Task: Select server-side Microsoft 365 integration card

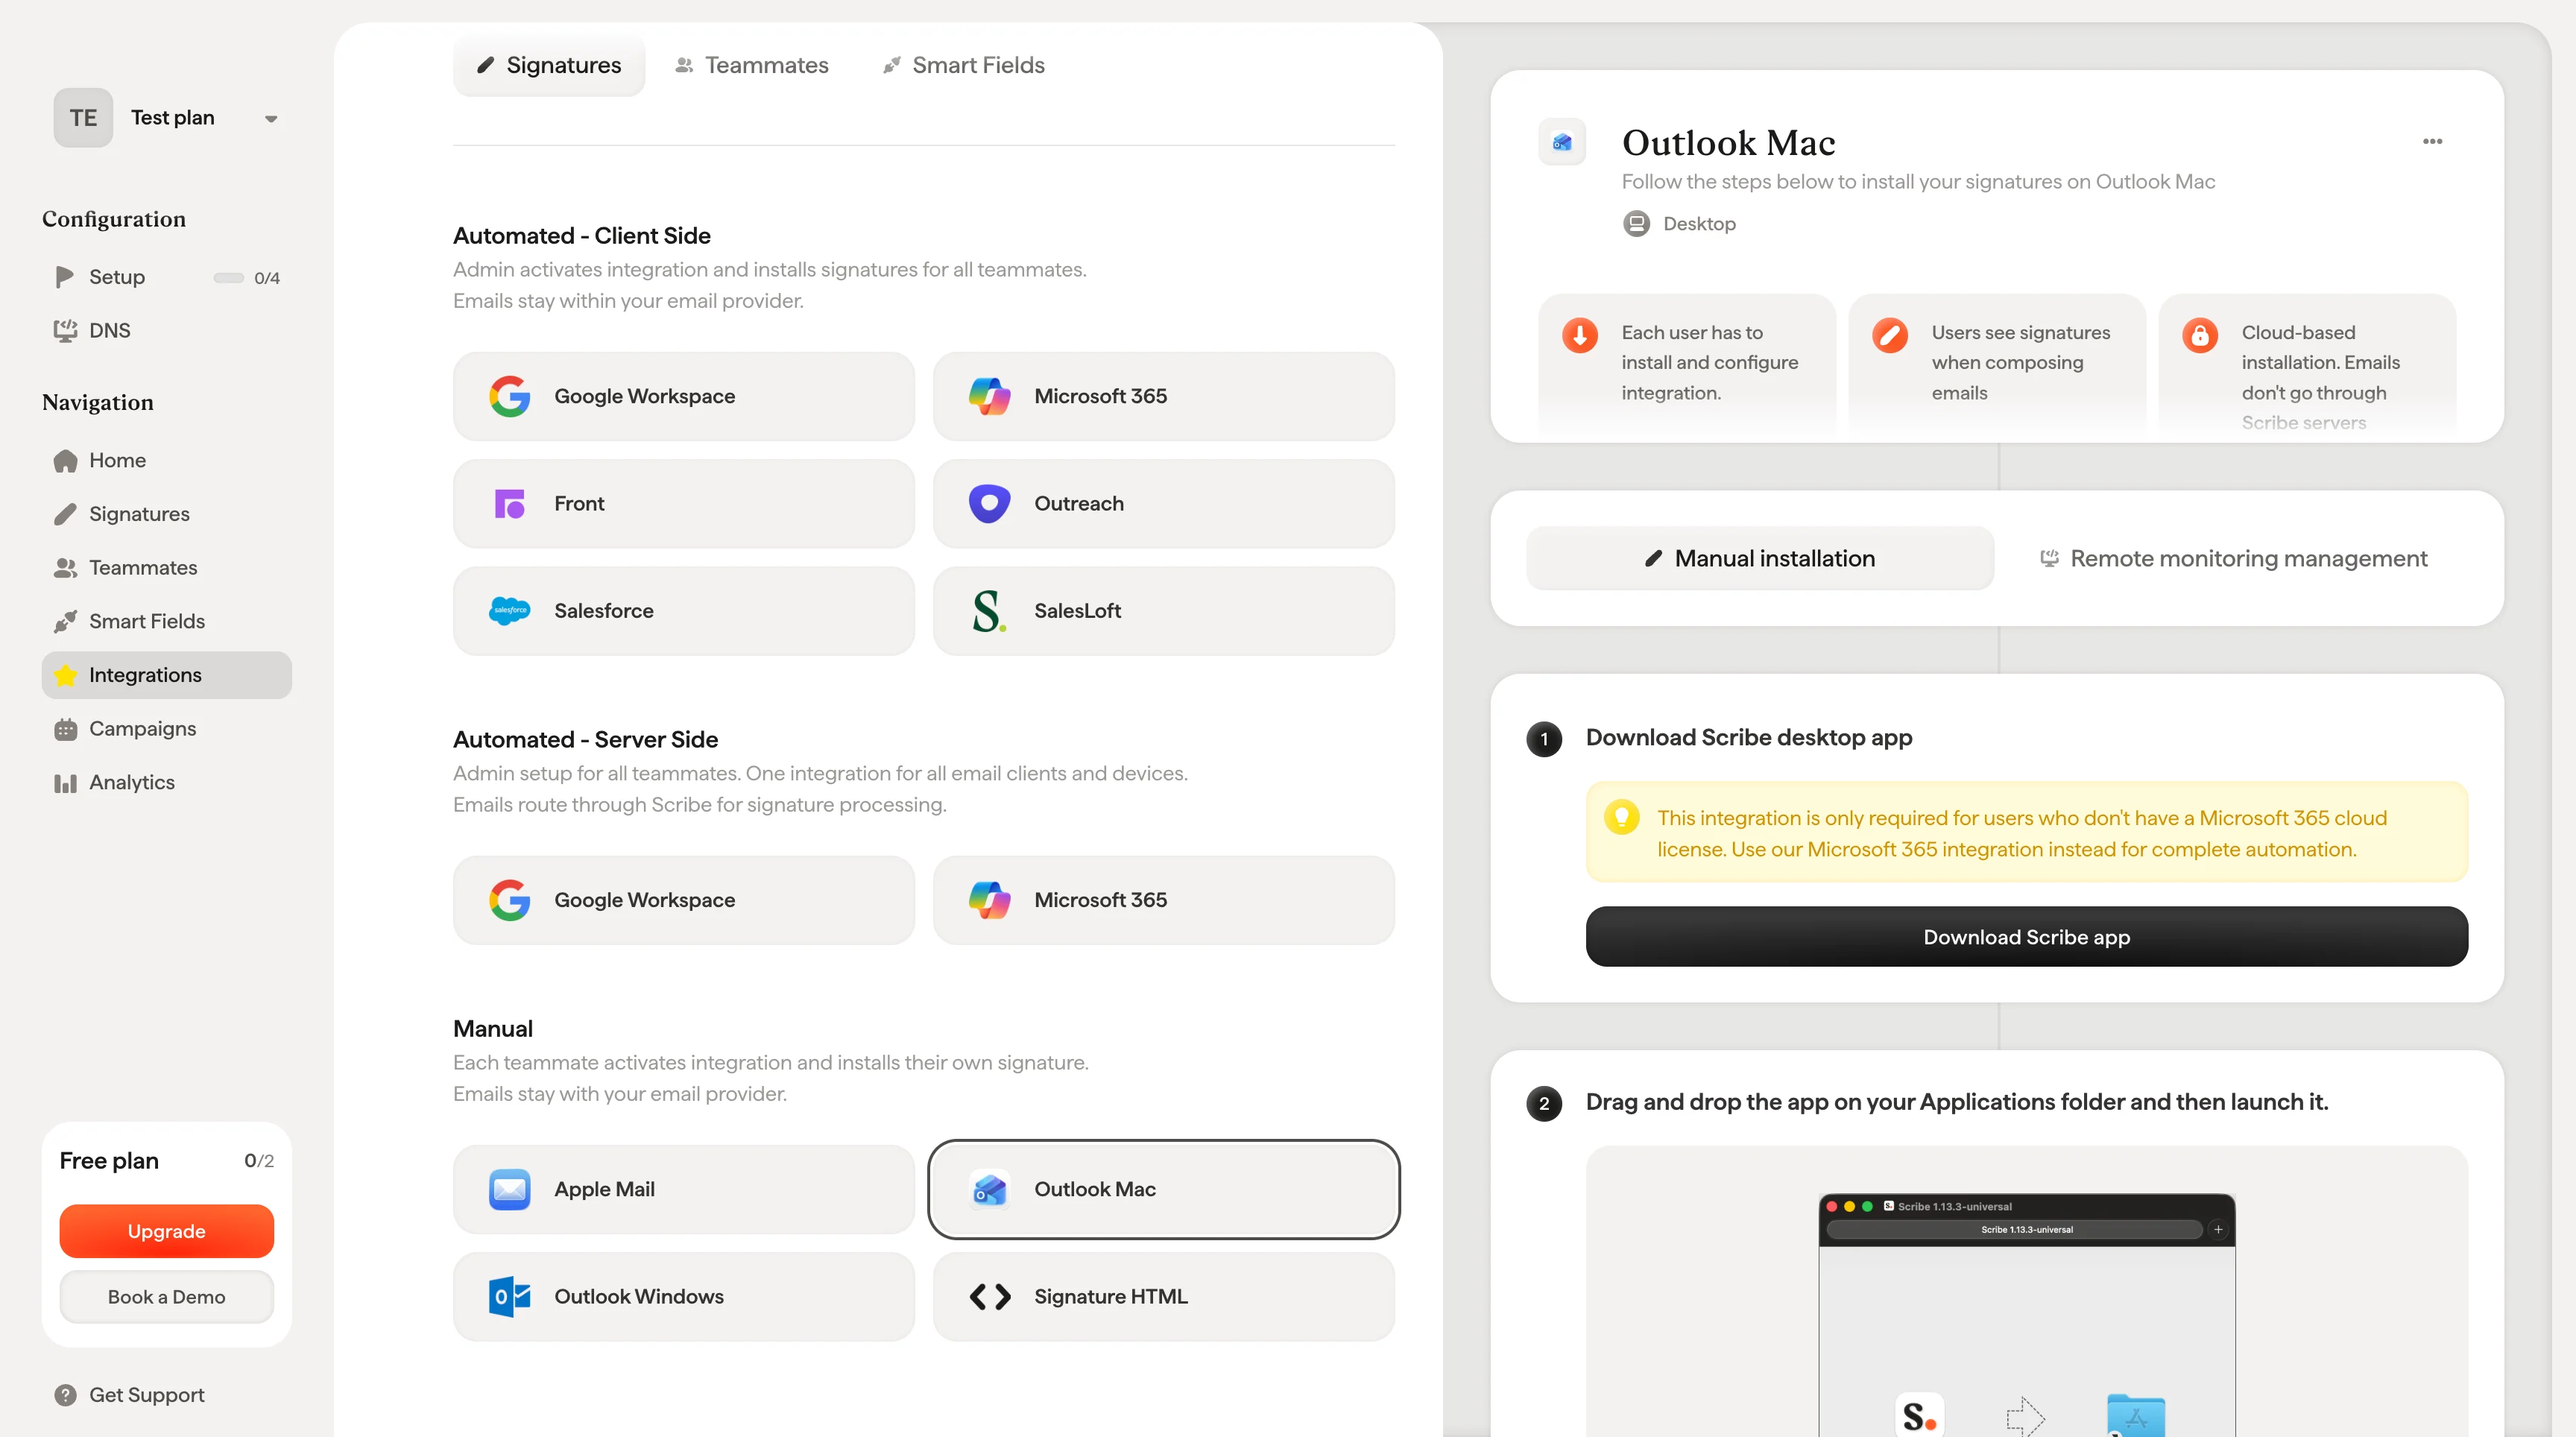Action: [x=1164, y=900]
